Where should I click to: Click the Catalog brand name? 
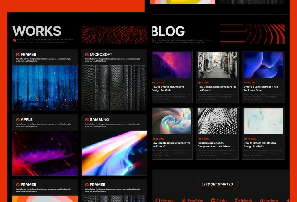222,201
